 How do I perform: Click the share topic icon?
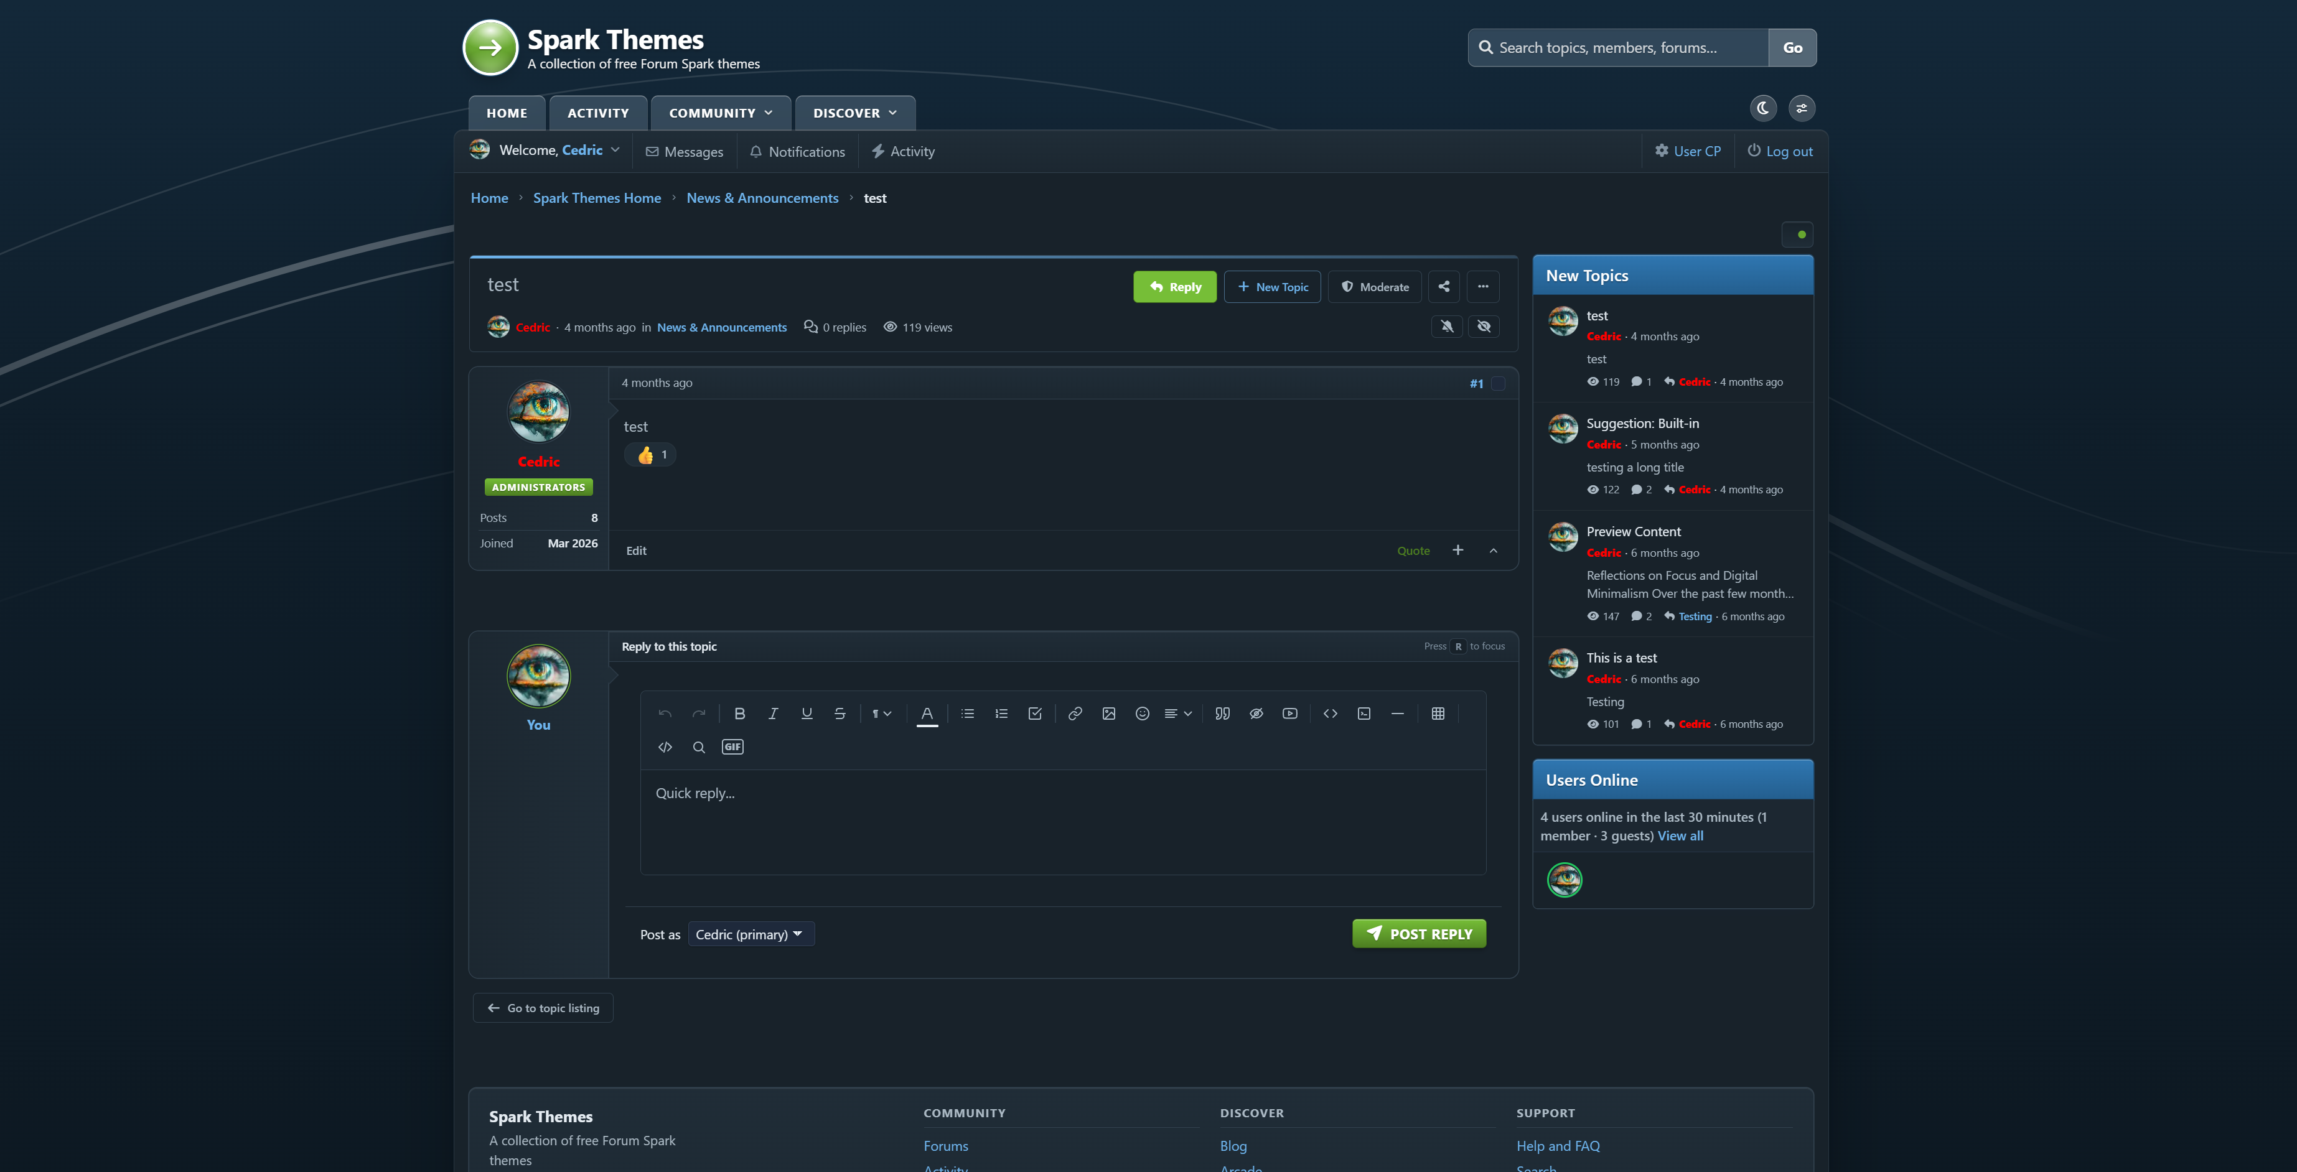click(x=1444, y=287)
